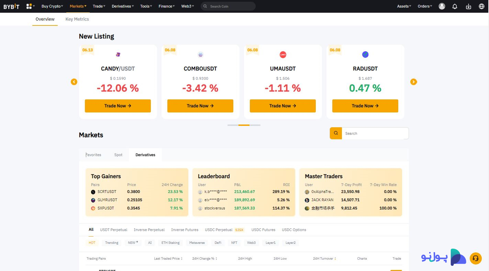Filter by the AI tag
Screen dimensions: 489x271
click(x=150, y=243)
